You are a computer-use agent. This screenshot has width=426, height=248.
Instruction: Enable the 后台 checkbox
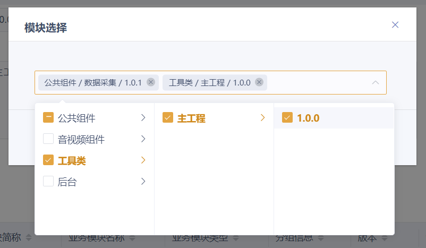(x=48, y=182)
